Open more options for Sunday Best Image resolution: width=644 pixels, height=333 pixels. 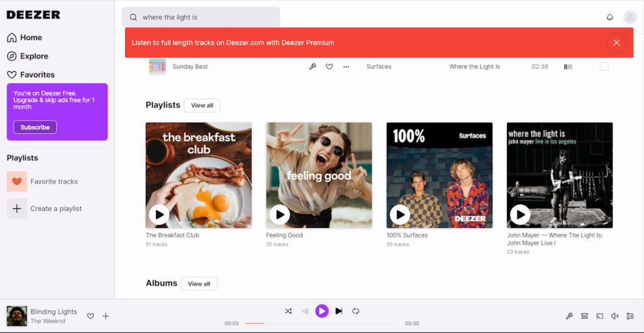[x=347, y=67]
